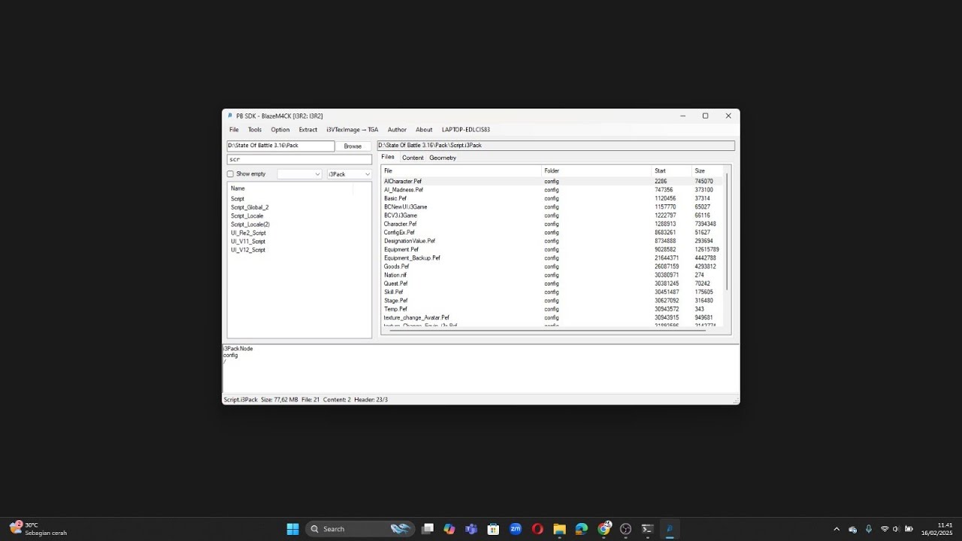Open Microsoft Store taskbar icon
Viewport: 962px width, 541px height.
pos(493,529)
